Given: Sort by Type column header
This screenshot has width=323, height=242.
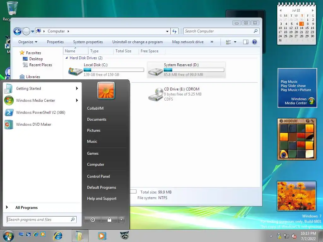Looking at the screenshot, I should click(x=101, y=51).
